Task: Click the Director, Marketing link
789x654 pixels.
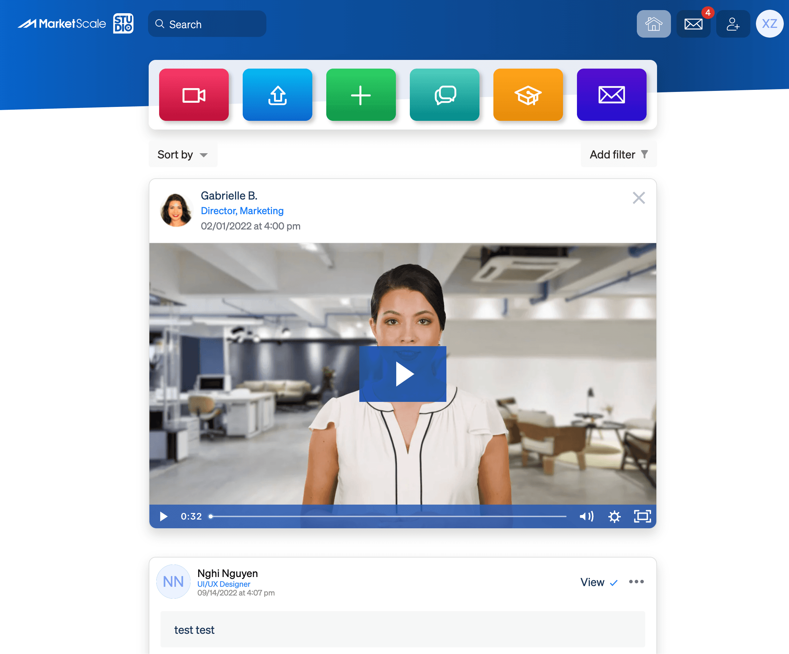Action: pyautogui.click(x=242, y=211)
